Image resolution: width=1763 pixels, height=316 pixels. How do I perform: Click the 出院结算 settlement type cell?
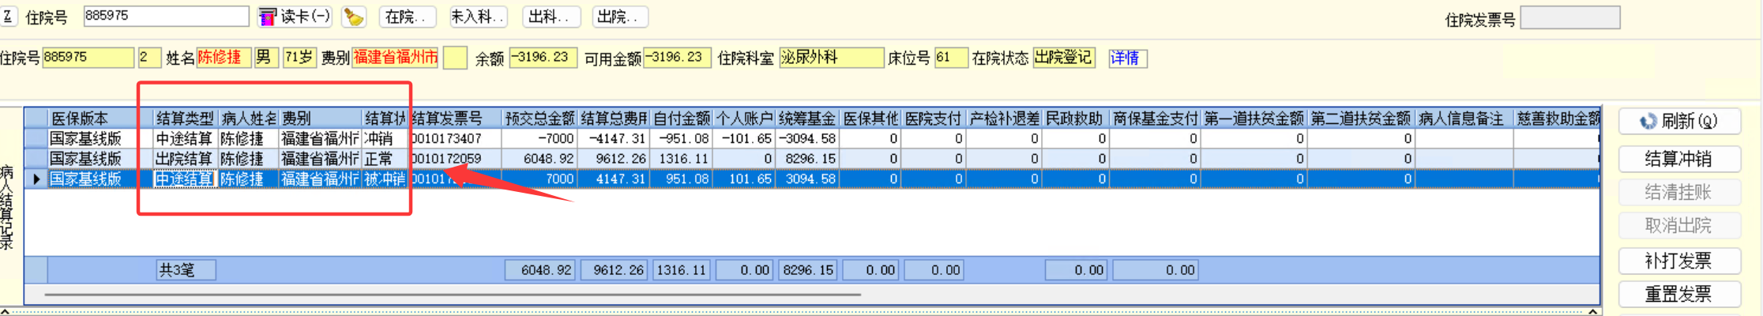tap(185, 159)
